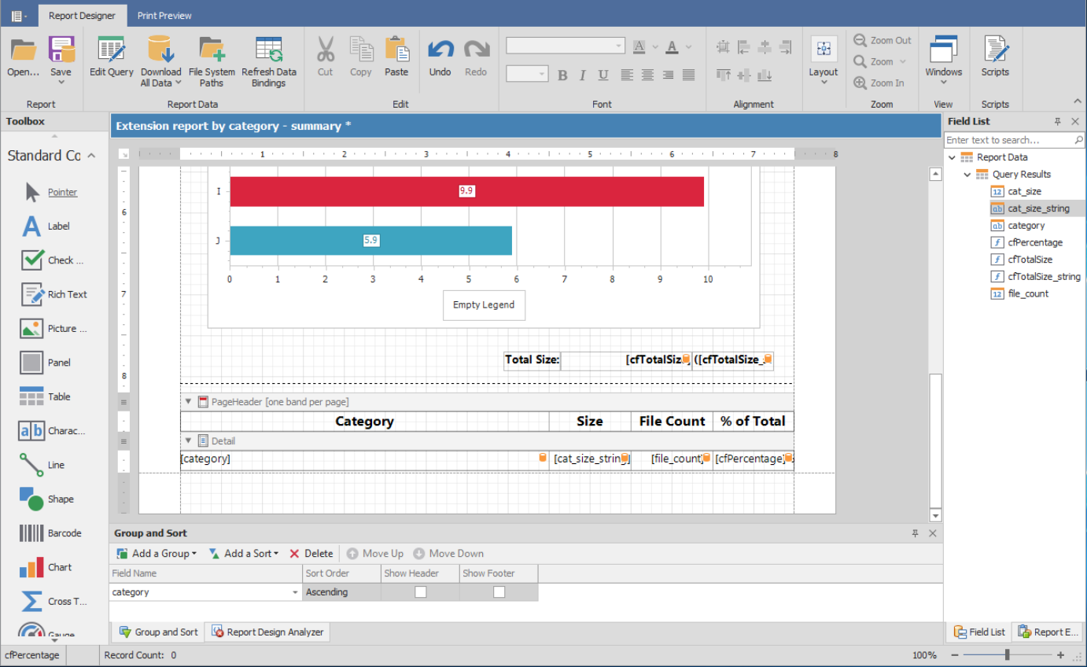Switch to the Print Preview tab
This screenshot has width=1087, height=667.
[164, 16]
